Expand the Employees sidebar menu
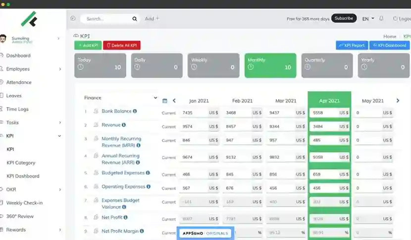This screenshot has height=240, width=411. (x=60, y=69)
